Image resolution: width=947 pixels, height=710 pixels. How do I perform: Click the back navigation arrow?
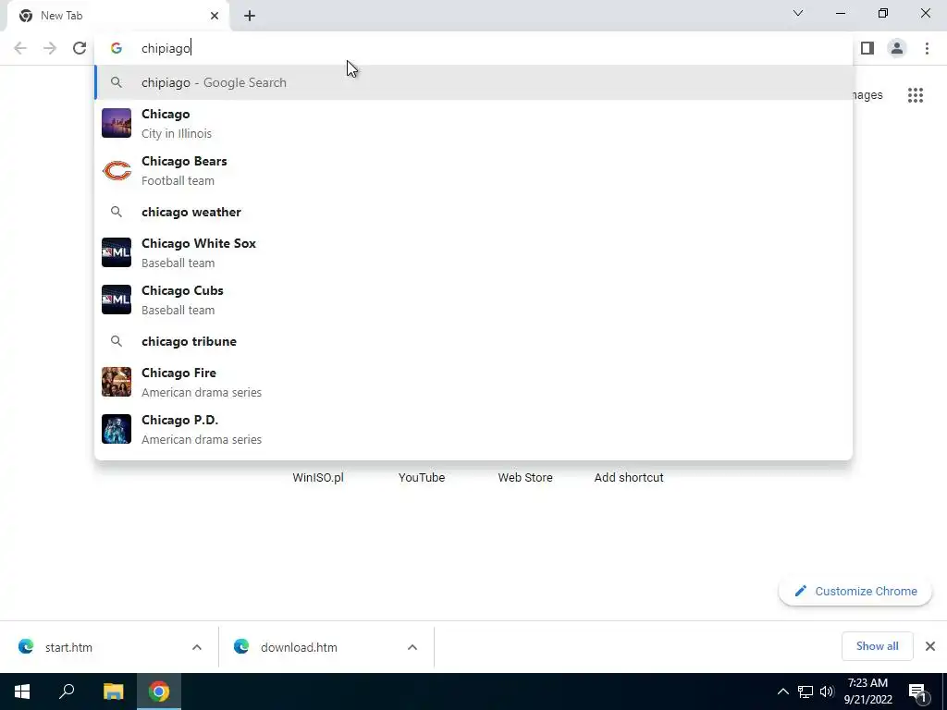tap(20, 48)
